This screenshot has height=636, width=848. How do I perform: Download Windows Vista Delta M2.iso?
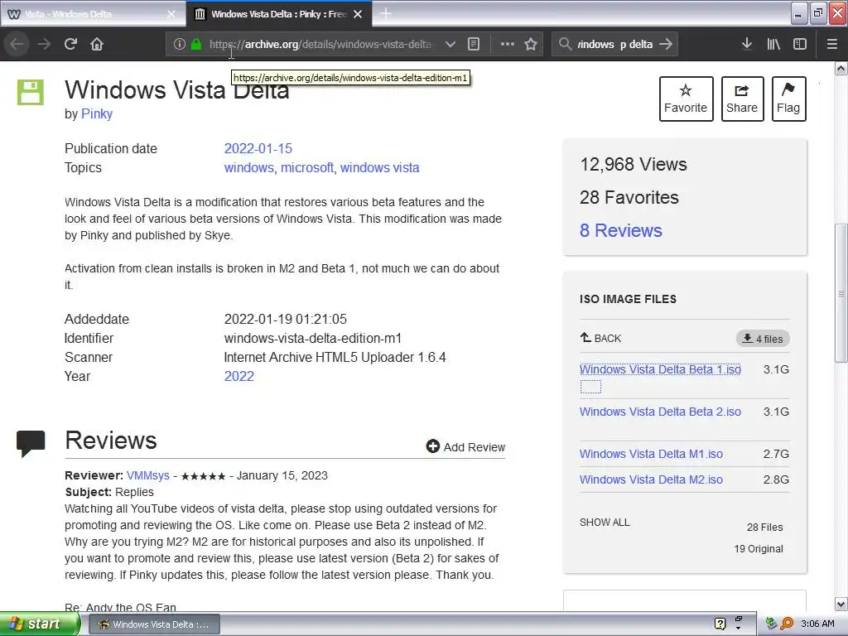click(651, 479)
